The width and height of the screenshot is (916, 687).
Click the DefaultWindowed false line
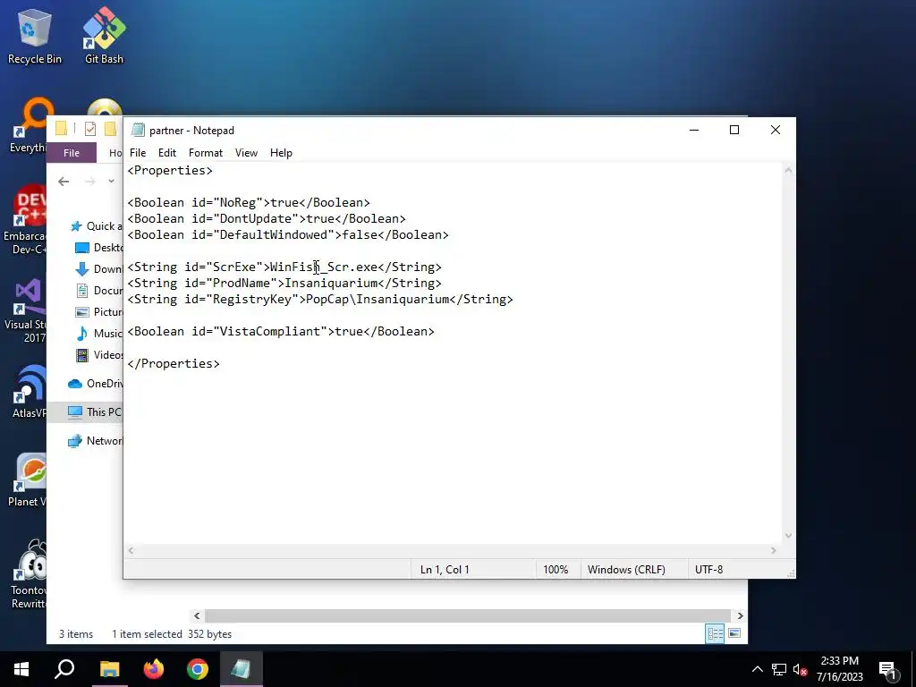[288, 235]
